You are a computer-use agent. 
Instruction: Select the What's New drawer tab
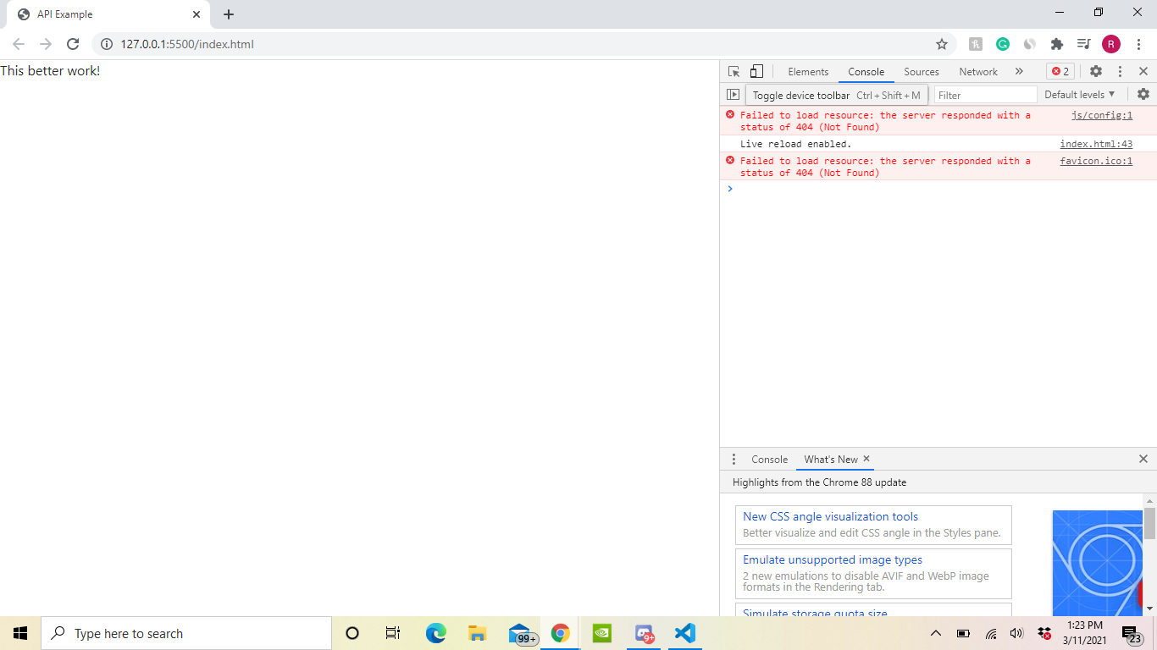(x=831, y=459)
